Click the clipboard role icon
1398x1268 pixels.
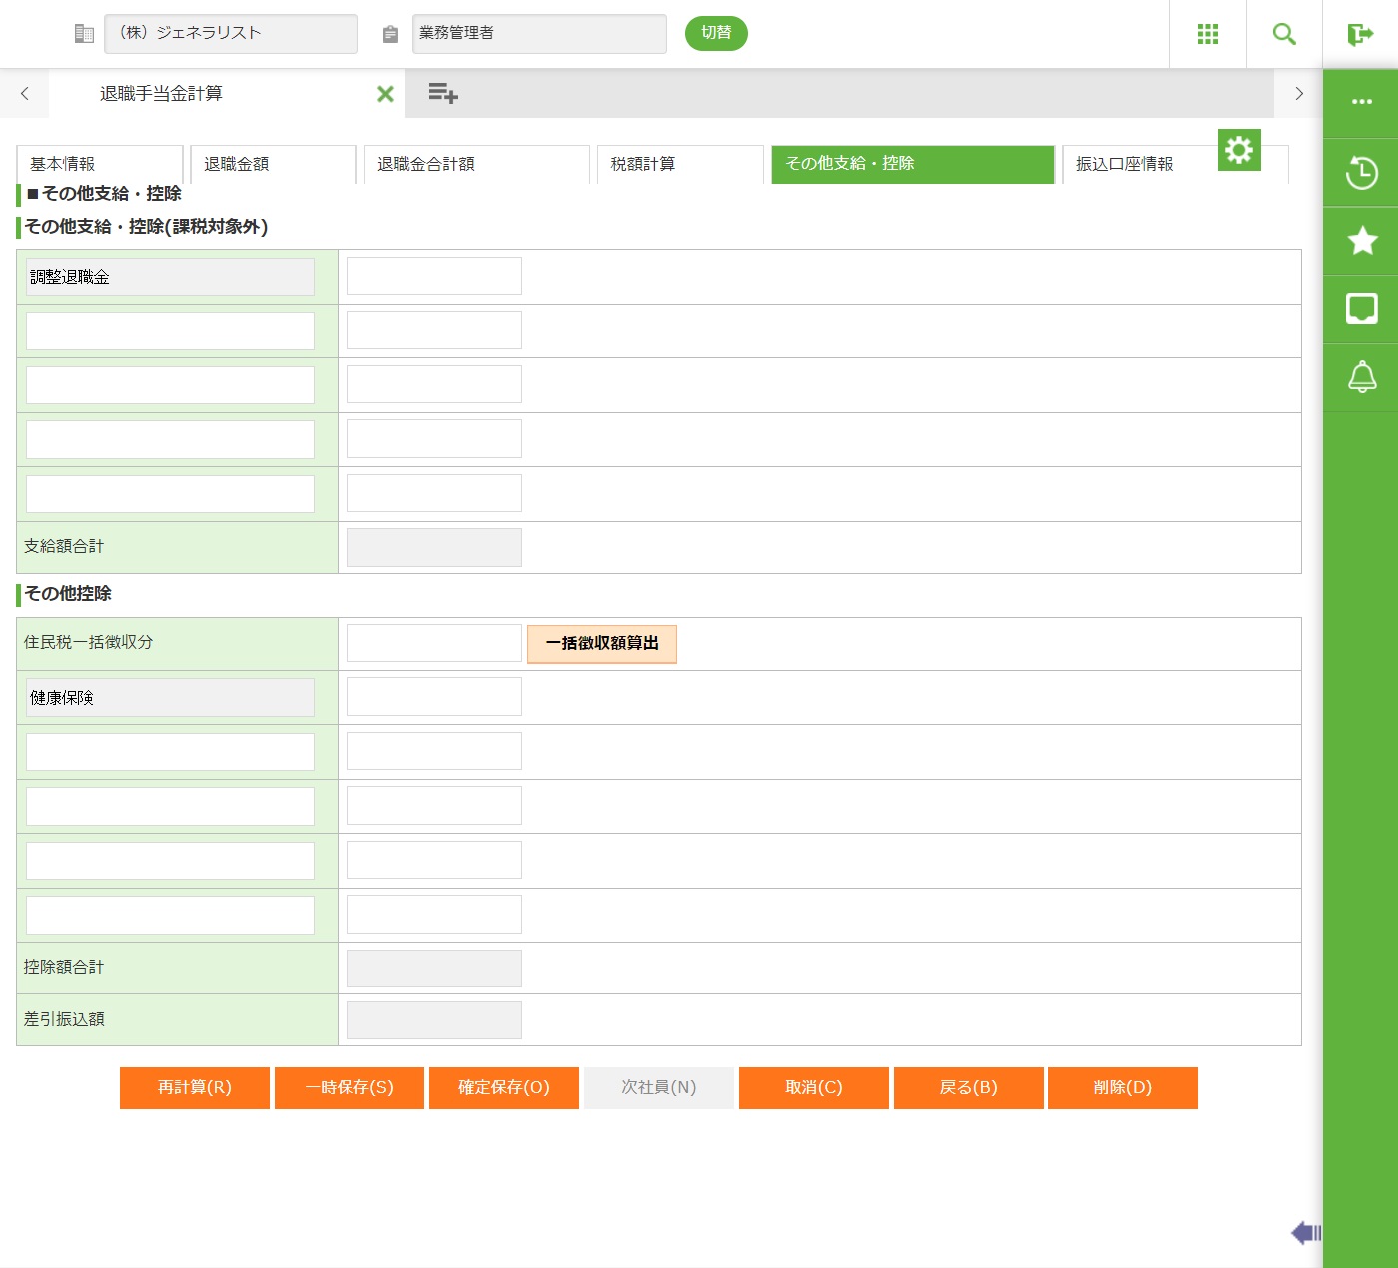pos(390,34)
